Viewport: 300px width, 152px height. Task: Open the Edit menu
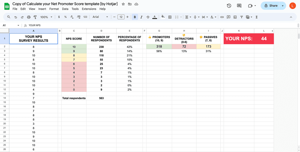click(x=23, y=9)
